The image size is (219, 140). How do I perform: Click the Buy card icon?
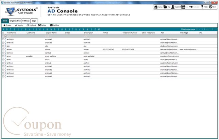coord(183,7)
